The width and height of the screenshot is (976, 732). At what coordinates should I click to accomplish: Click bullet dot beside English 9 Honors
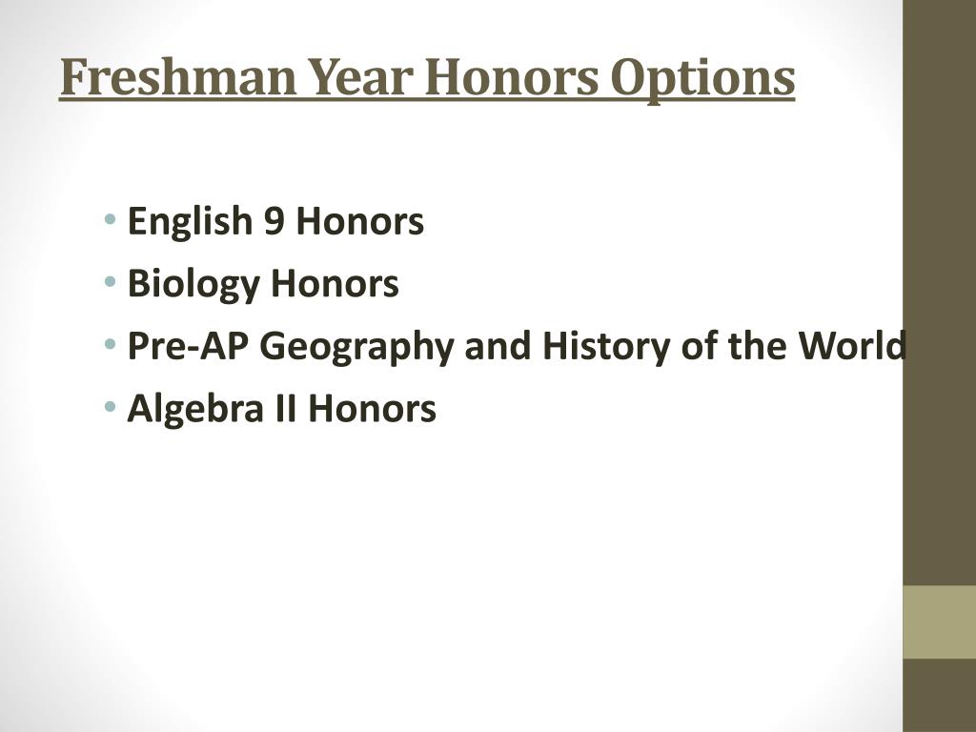(111, 220)
